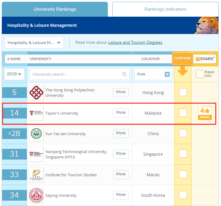The width and height of the screenshot is (221, 206).
Task: Open Leisure and Tourism Degrees link
Action: click(135, 42)
